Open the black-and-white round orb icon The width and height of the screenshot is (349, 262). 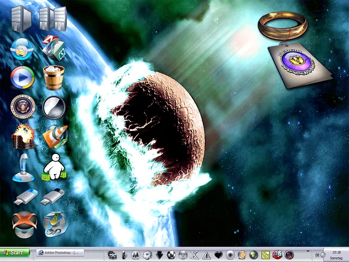click(54, 108)
